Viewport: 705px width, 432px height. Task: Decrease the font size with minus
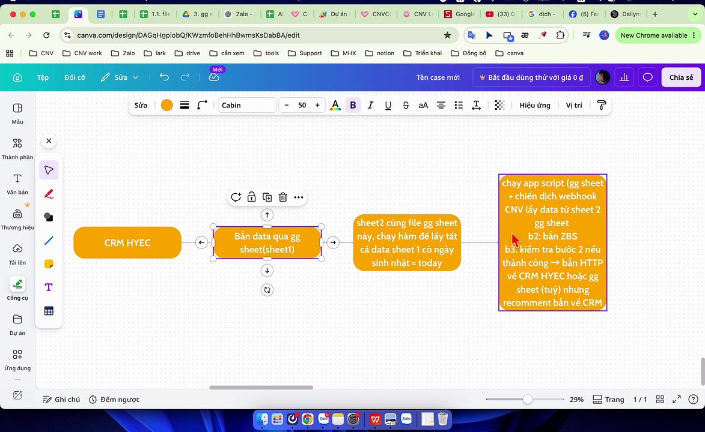tap(287, 105)
